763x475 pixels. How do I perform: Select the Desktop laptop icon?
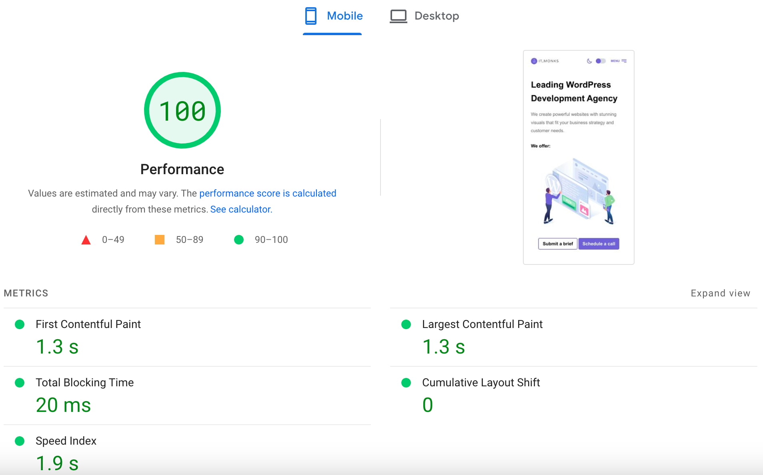pyautogui.click(x=399, y=16)
